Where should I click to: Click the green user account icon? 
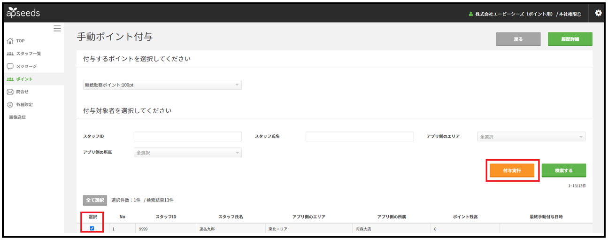470,14
